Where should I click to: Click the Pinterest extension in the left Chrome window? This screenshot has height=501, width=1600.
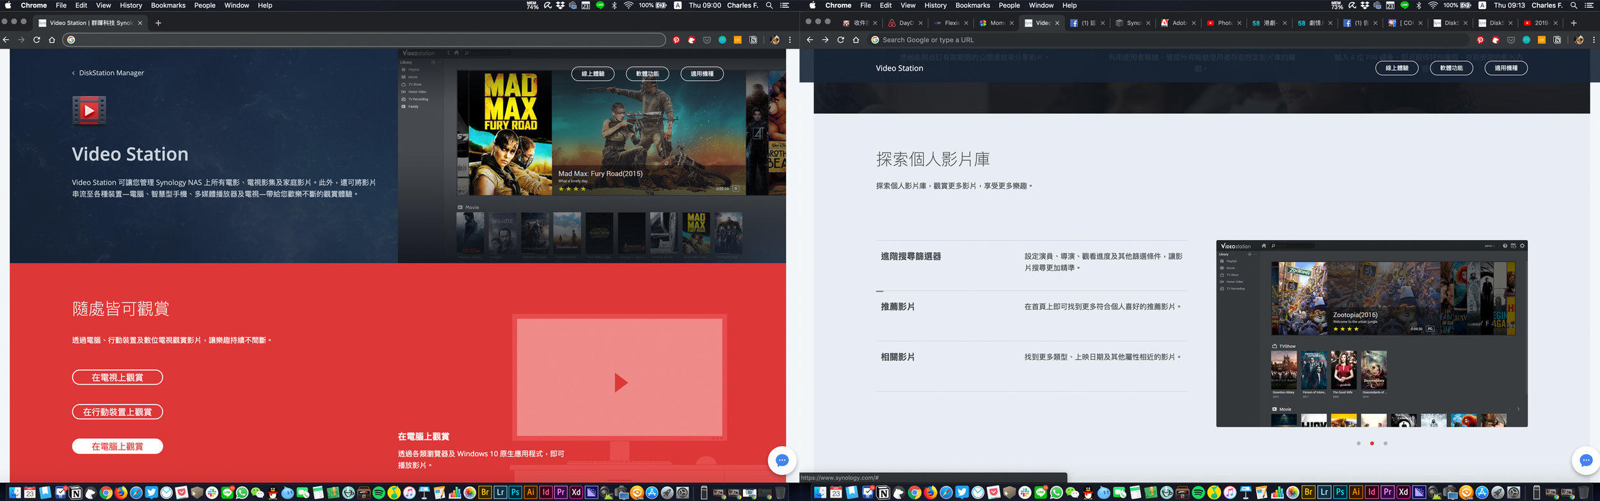pyautogui.click(x=676, y=40)
